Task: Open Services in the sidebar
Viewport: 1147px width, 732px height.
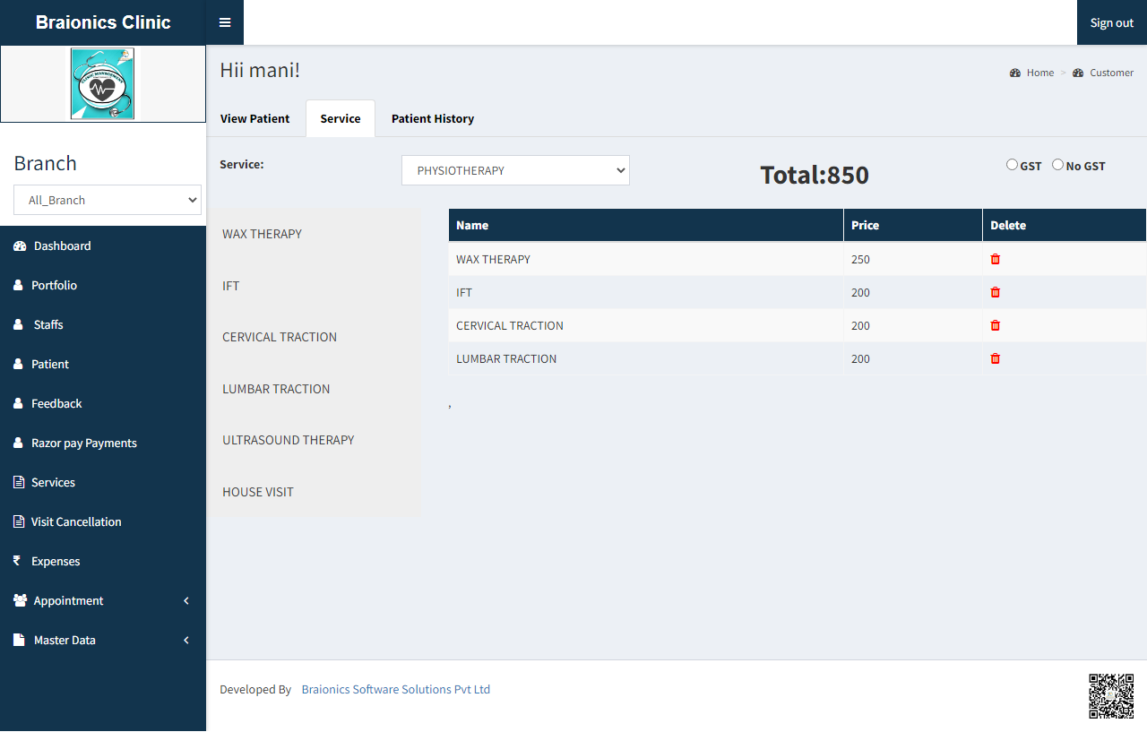Action: (x=103, y=482)
